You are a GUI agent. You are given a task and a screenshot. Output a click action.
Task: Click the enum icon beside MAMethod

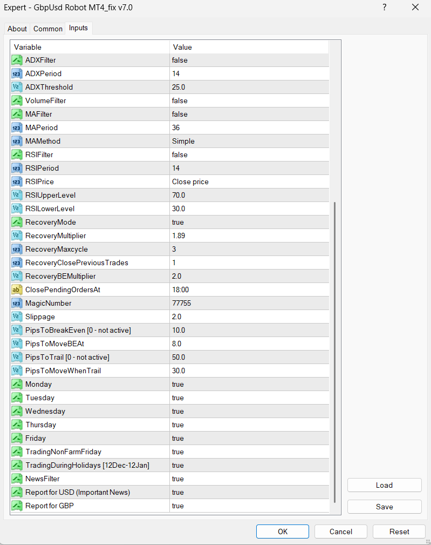point(17,142)
